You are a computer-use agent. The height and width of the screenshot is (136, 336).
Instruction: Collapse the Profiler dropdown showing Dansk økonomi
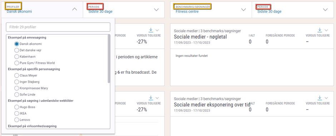(x=74, y=9)
